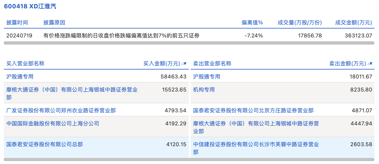Open 沪股通专用 in the buy-side list
Viewport: 379px width, 164px height.
click(20, 77)
